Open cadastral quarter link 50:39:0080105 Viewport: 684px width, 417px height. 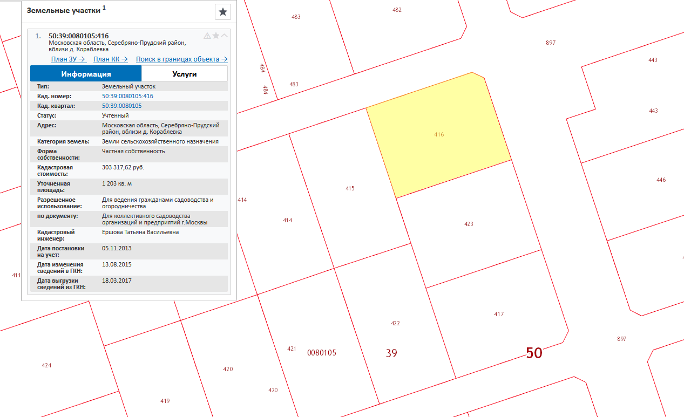click(121, 106)
